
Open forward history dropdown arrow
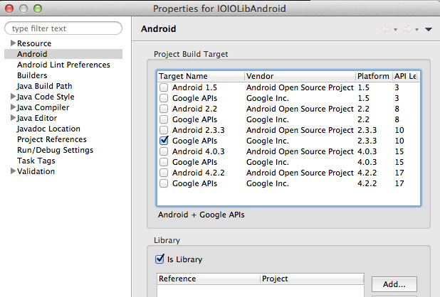tap(417, 30)
